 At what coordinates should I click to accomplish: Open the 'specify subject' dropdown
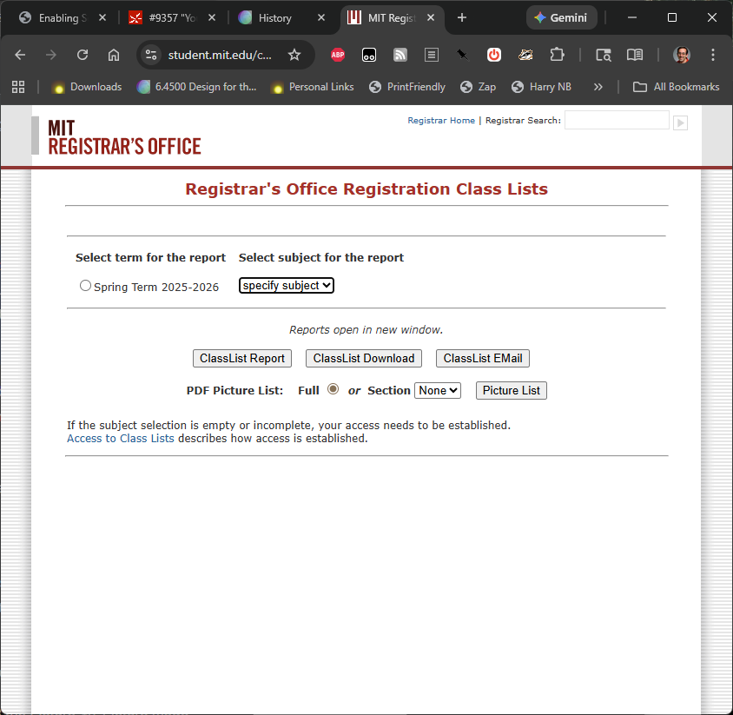pos(287,285)
